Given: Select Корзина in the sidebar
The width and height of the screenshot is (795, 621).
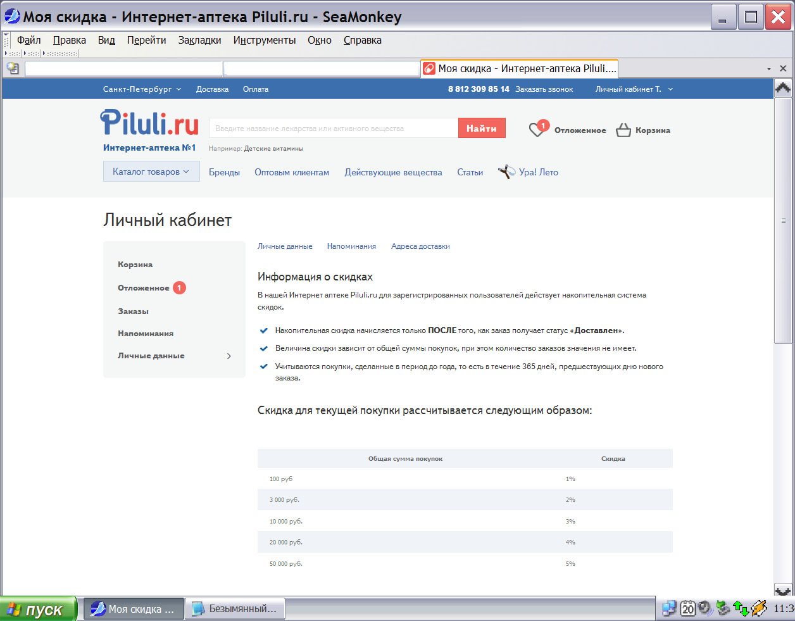Looking at the screenshot, I should point(135,265).
